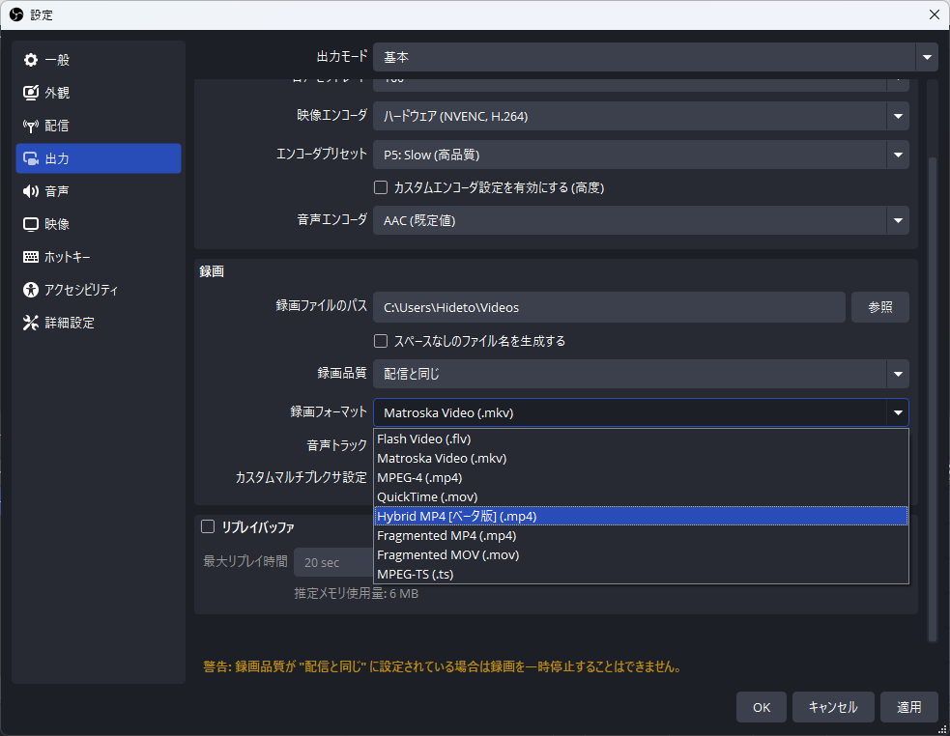Click the 出力 output icon in the sidebar
Viewport: 950px width, 736px height.
tap(30, 158)
